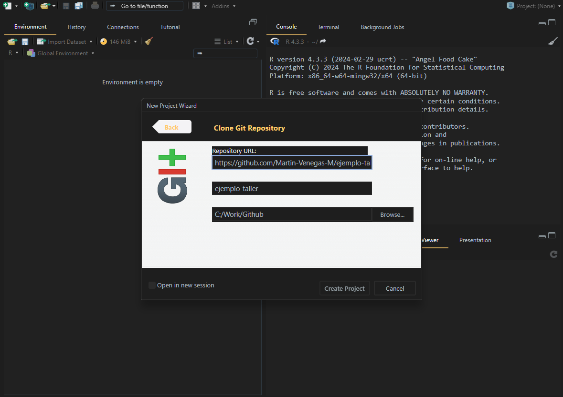Click the New File icon in toolbar
563x397 pixels.
pyautogui.click(x=7, y=6)
